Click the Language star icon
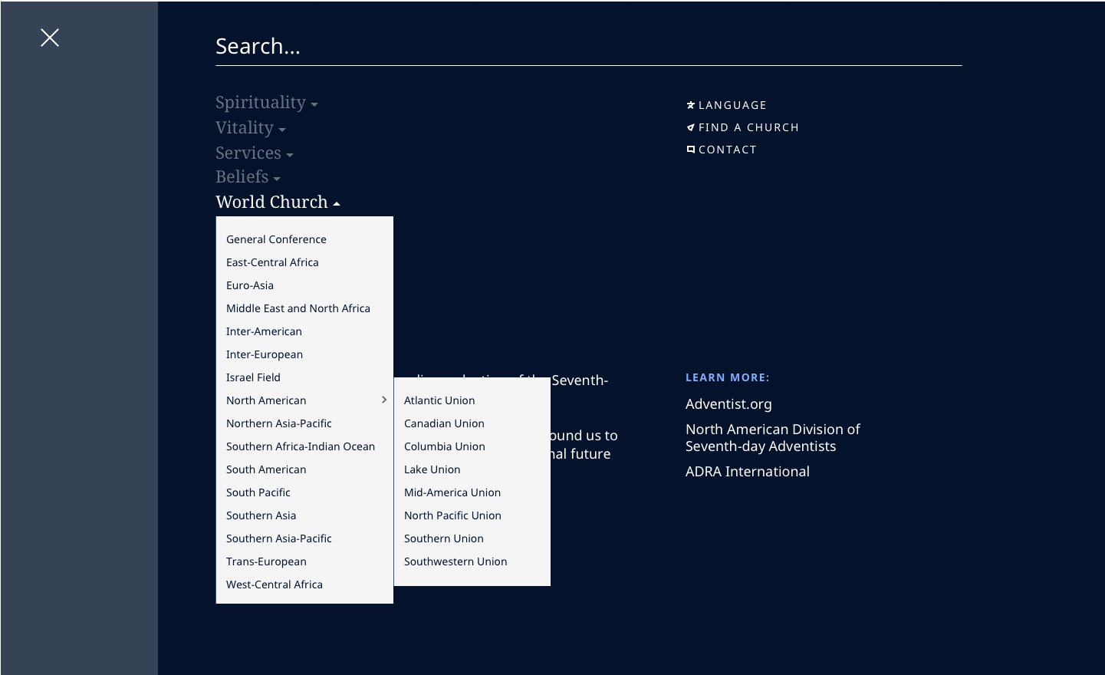This screenshot has height=675, width=1105. (690, 105)
